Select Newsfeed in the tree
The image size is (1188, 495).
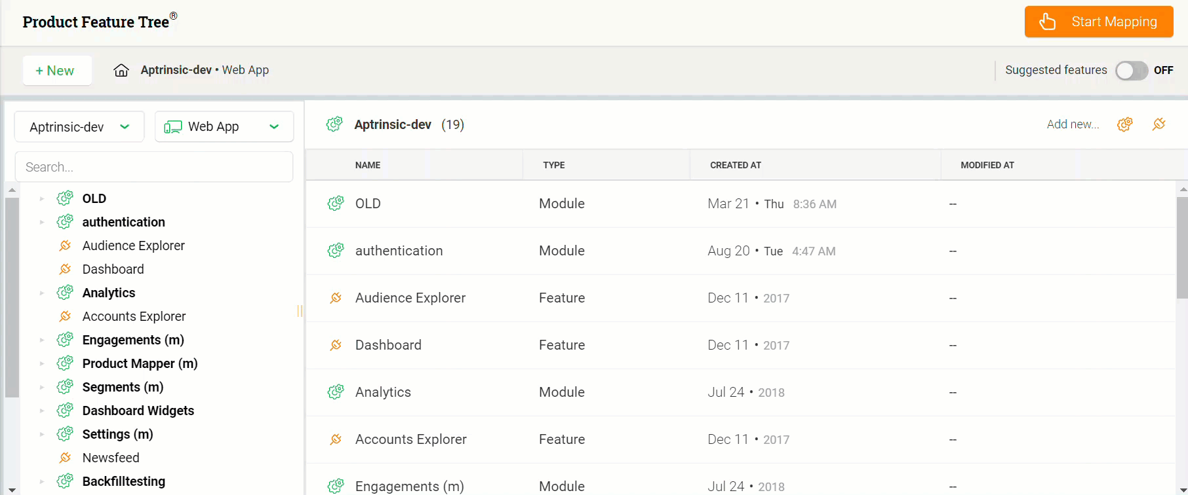tap(111, 458)
